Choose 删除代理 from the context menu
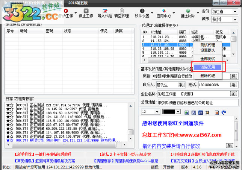The height and width of the screenshot is (170, 242). (x=207, y=76)
